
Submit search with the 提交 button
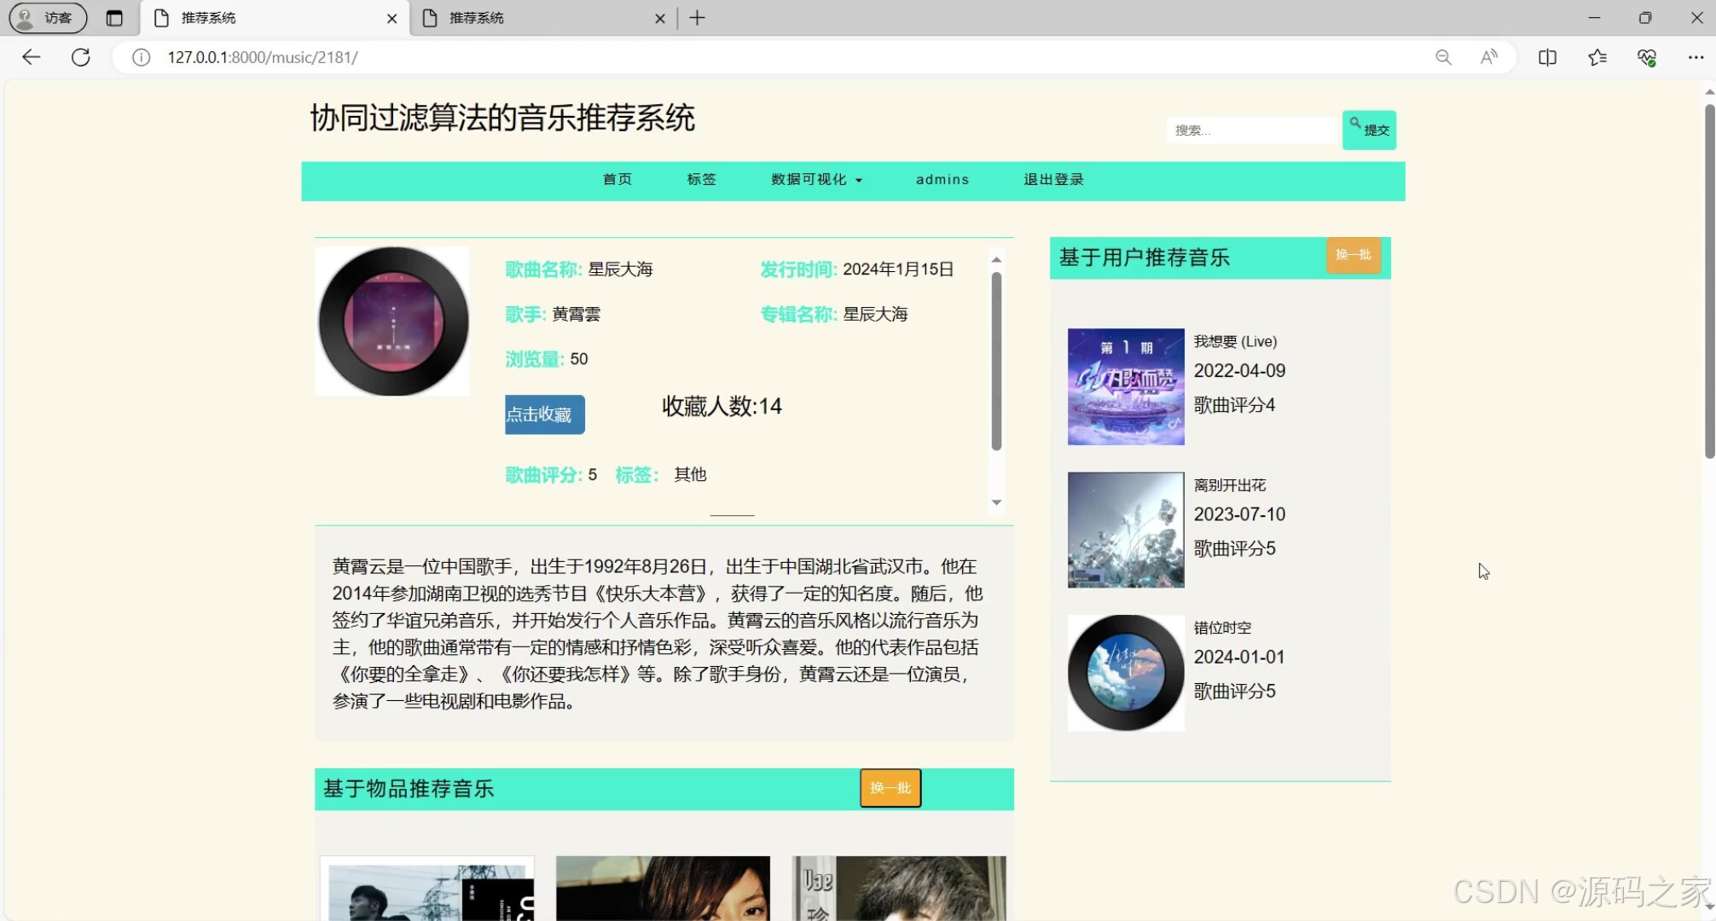click(1369, 130)
